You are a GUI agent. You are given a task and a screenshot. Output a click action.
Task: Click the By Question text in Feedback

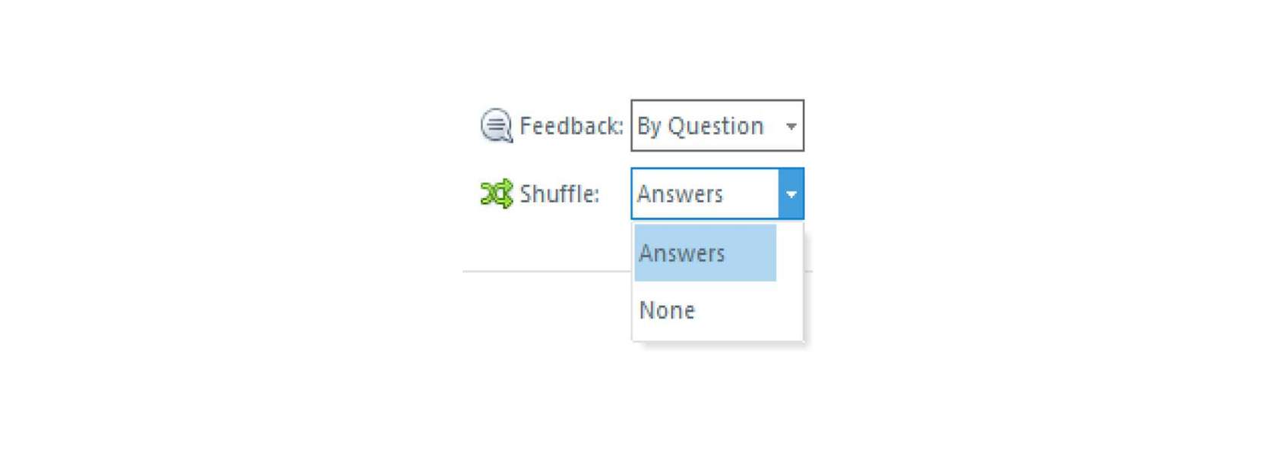tap(700, 126)
